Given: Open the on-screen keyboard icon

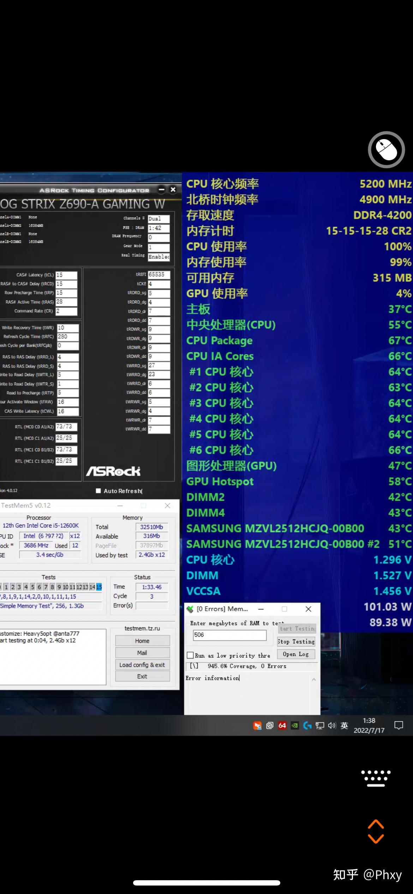Looking at the screenshot, I should [x=376, y=778].
